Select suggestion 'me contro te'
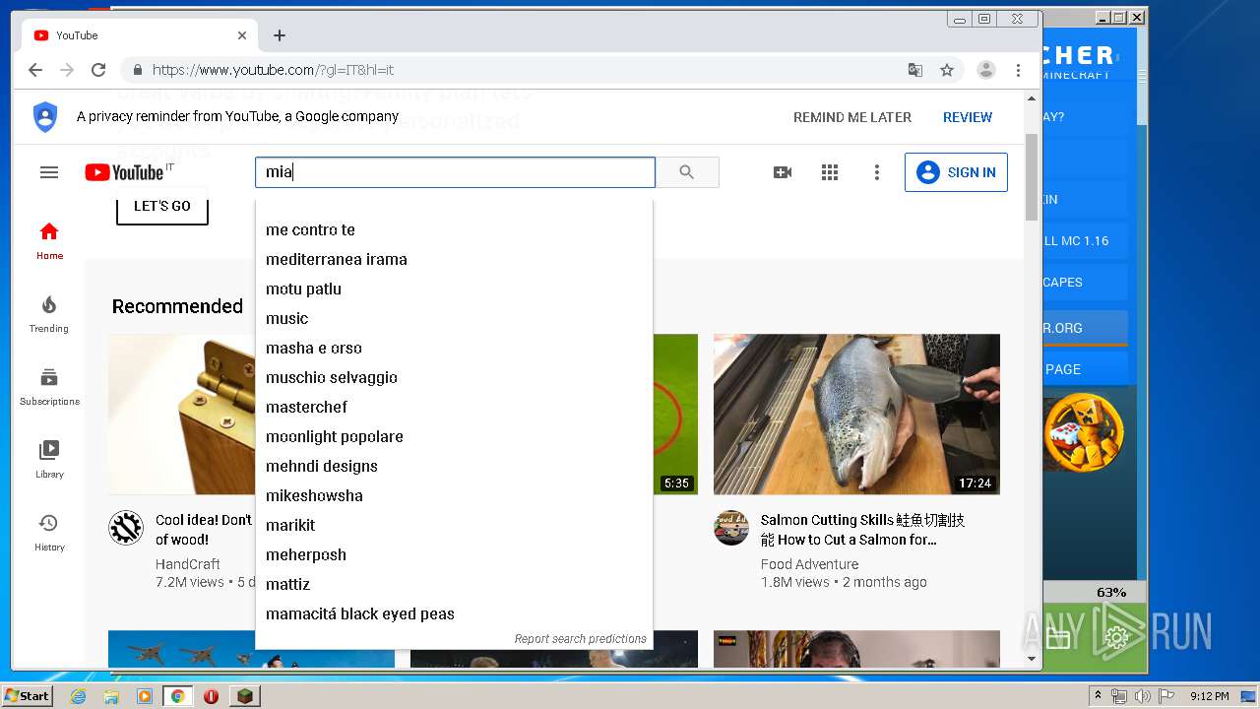This screenshot has width=1260, height=709. [454, 229]
